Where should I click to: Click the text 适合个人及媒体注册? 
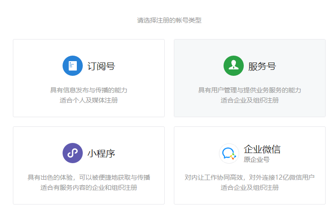pyautogui.click(x=89, y=100)
